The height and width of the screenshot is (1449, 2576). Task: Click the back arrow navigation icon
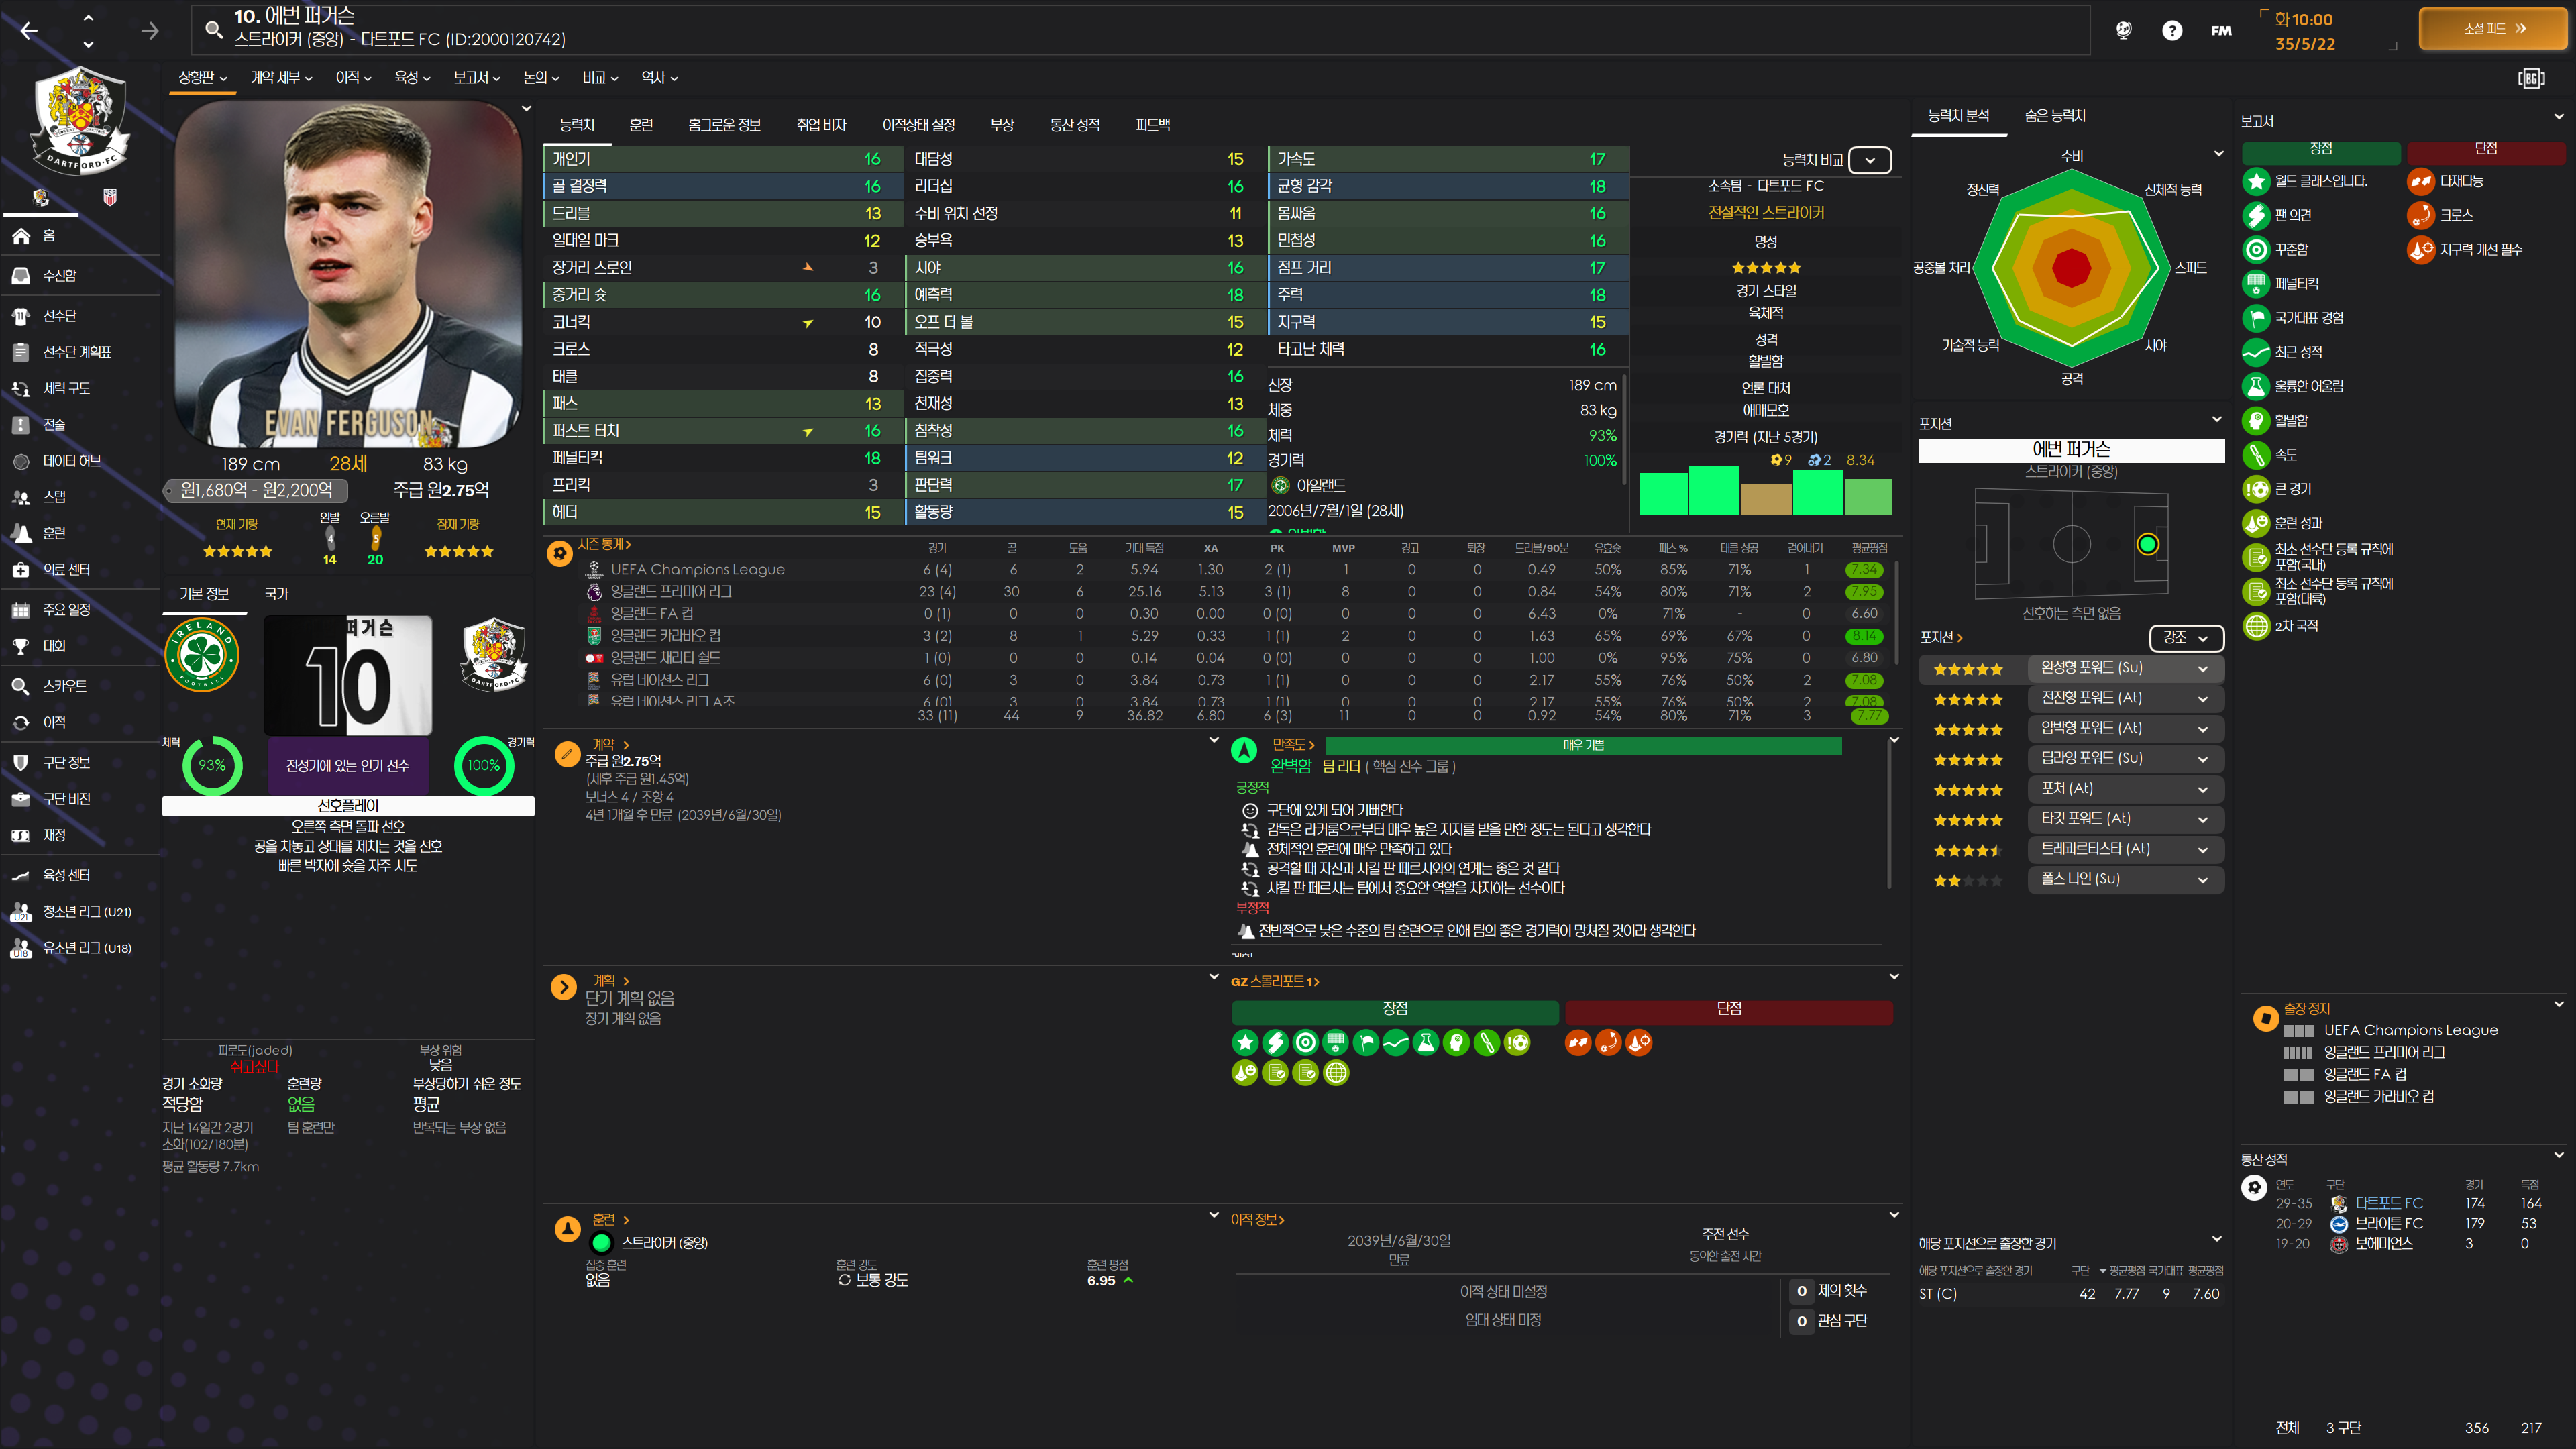point(29,31)
